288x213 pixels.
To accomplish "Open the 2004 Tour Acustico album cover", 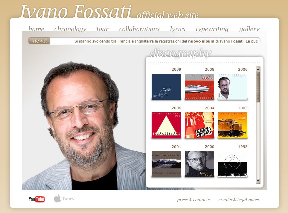I will 199,125.
